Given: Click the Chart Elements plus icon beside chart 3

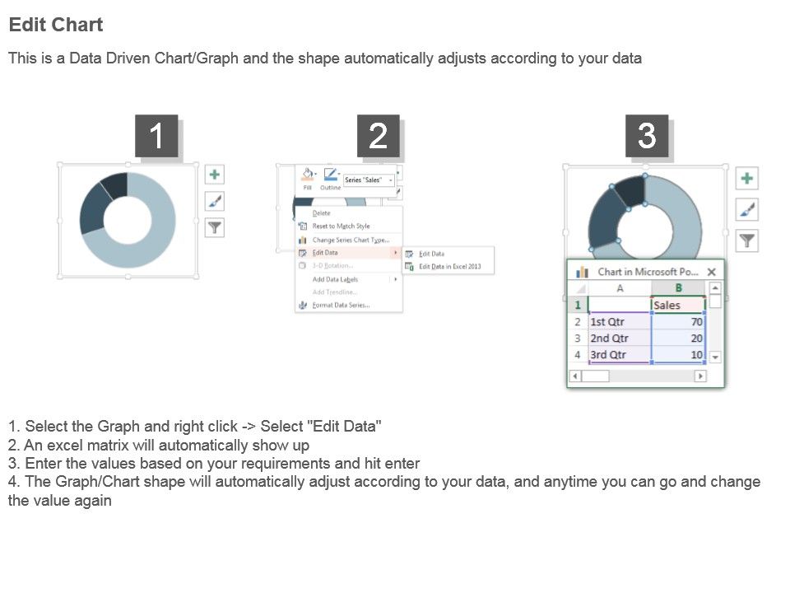Looking at the screenshot, I should [746, 179].
